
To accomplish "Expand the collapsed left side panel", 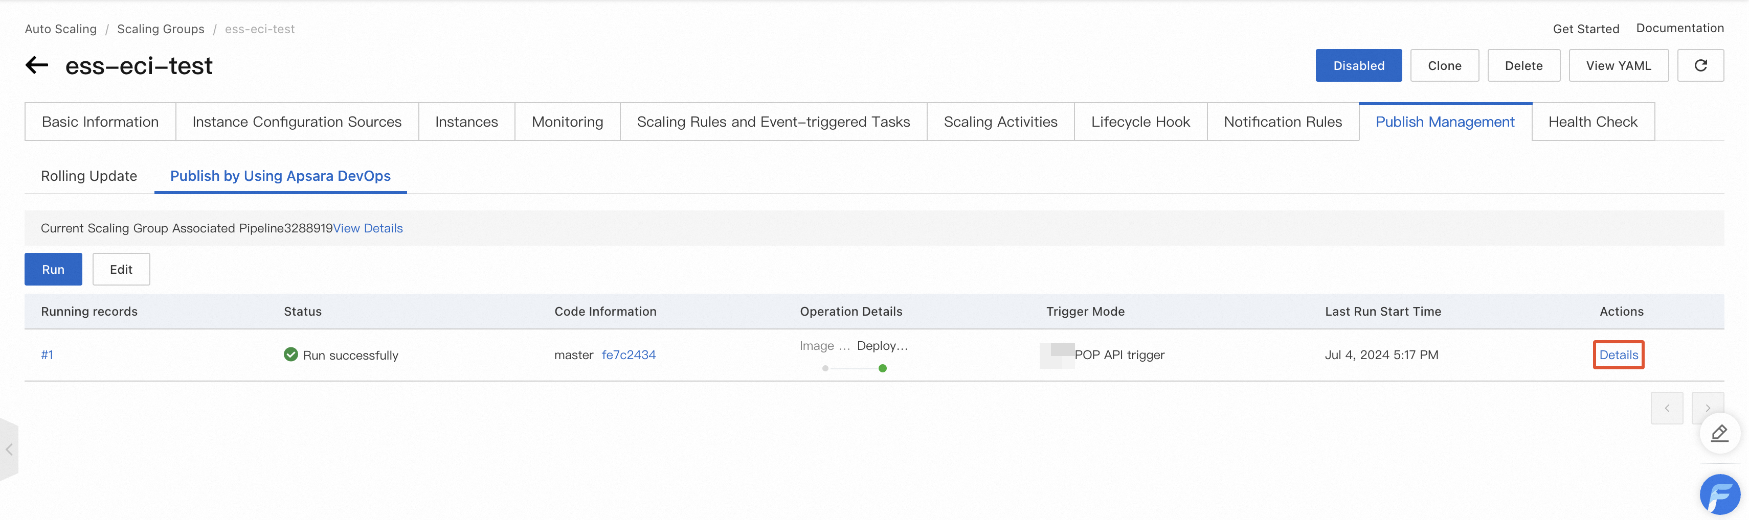I will [x=9, y=450].
